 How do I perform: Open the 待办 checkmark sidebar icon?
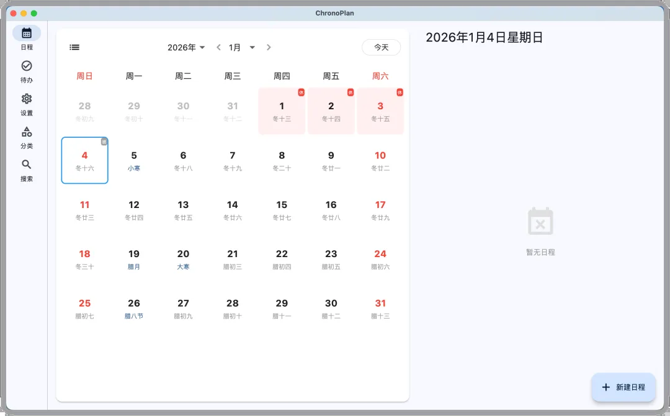click(27, 66)
